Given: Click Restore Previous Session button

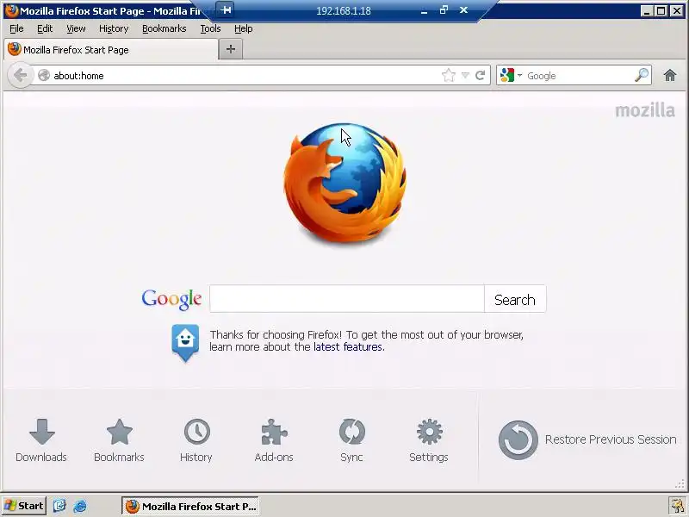Looking at the screenshot, I should 587,439.
